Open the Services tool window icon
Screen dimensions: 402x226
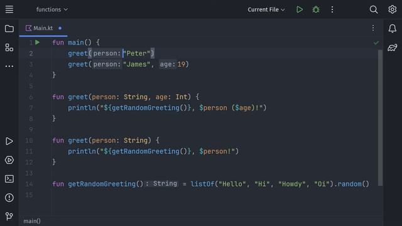[9, 160]
